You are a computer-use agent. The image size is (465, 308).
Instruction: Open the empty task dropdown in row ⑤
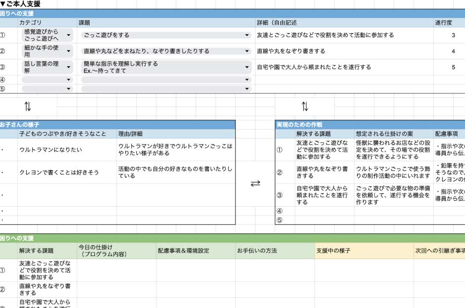point(247,89)
